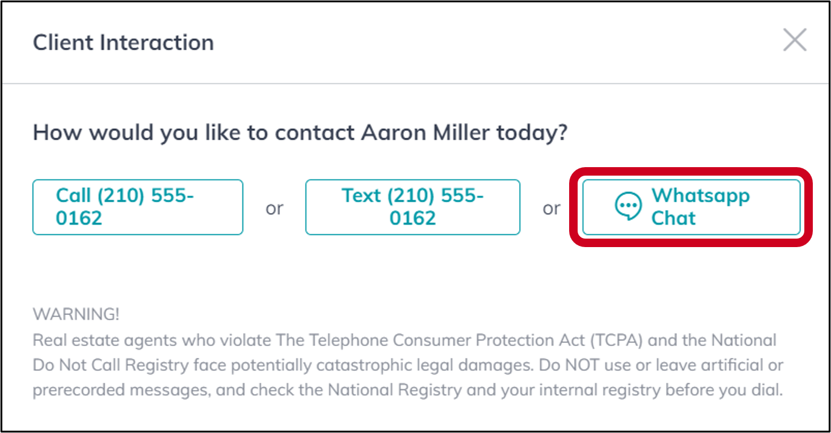Click the speech bubble icon on Whatsapp Chat
The image size is (831, 433).
click(x=630, y=207)
